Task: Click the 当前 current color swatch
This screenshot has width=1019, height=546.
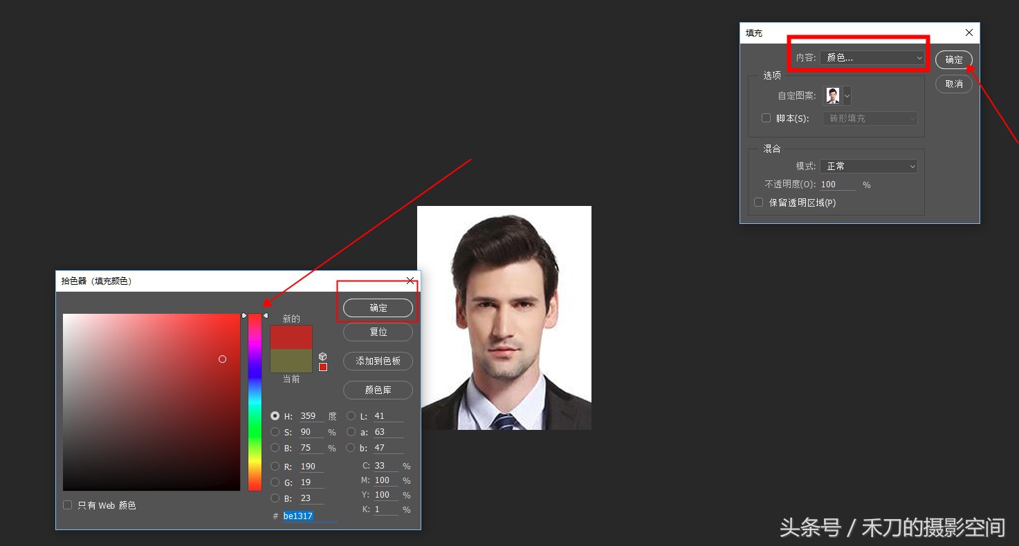Action: click(291, 361)
